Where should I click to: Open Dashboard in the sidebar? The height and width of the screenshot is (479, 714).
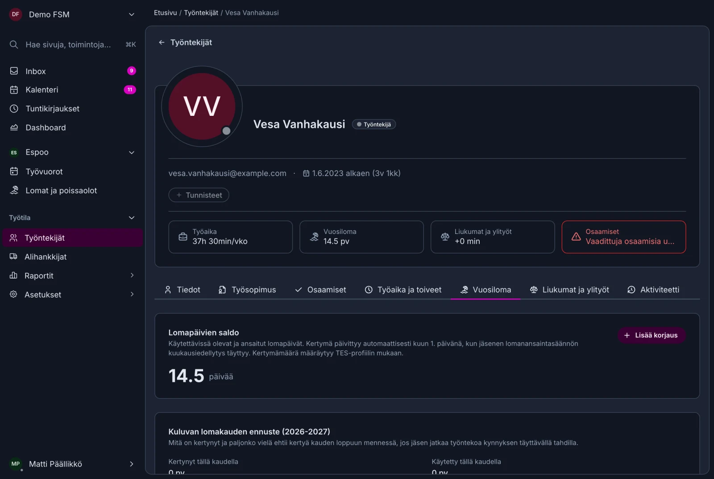[72, 127]
